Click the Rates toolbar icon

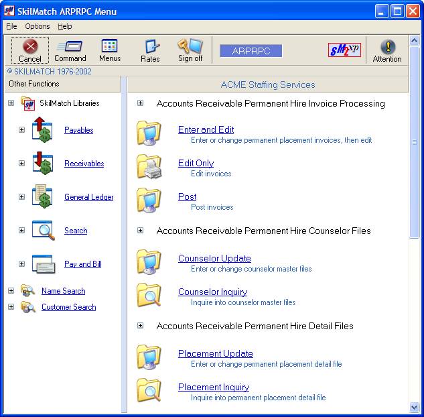pos(151,46)
